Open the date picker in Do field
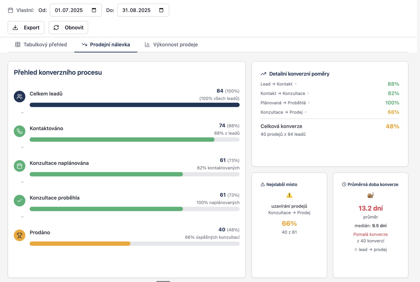Viewport: 420px width, 282px height. click(161, 10)
